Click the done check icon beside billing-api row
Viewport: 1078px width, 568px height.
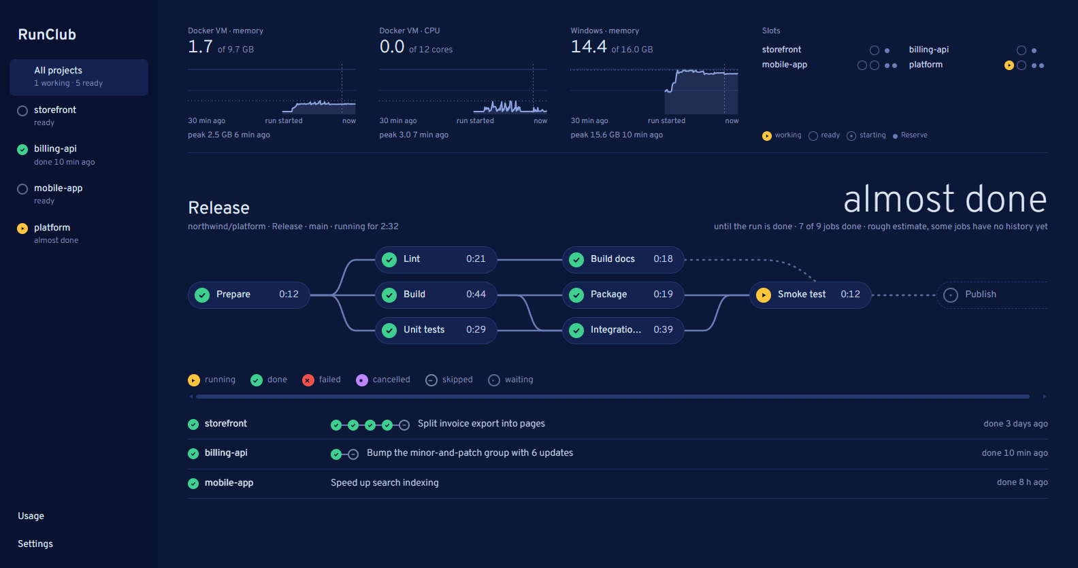193,454
